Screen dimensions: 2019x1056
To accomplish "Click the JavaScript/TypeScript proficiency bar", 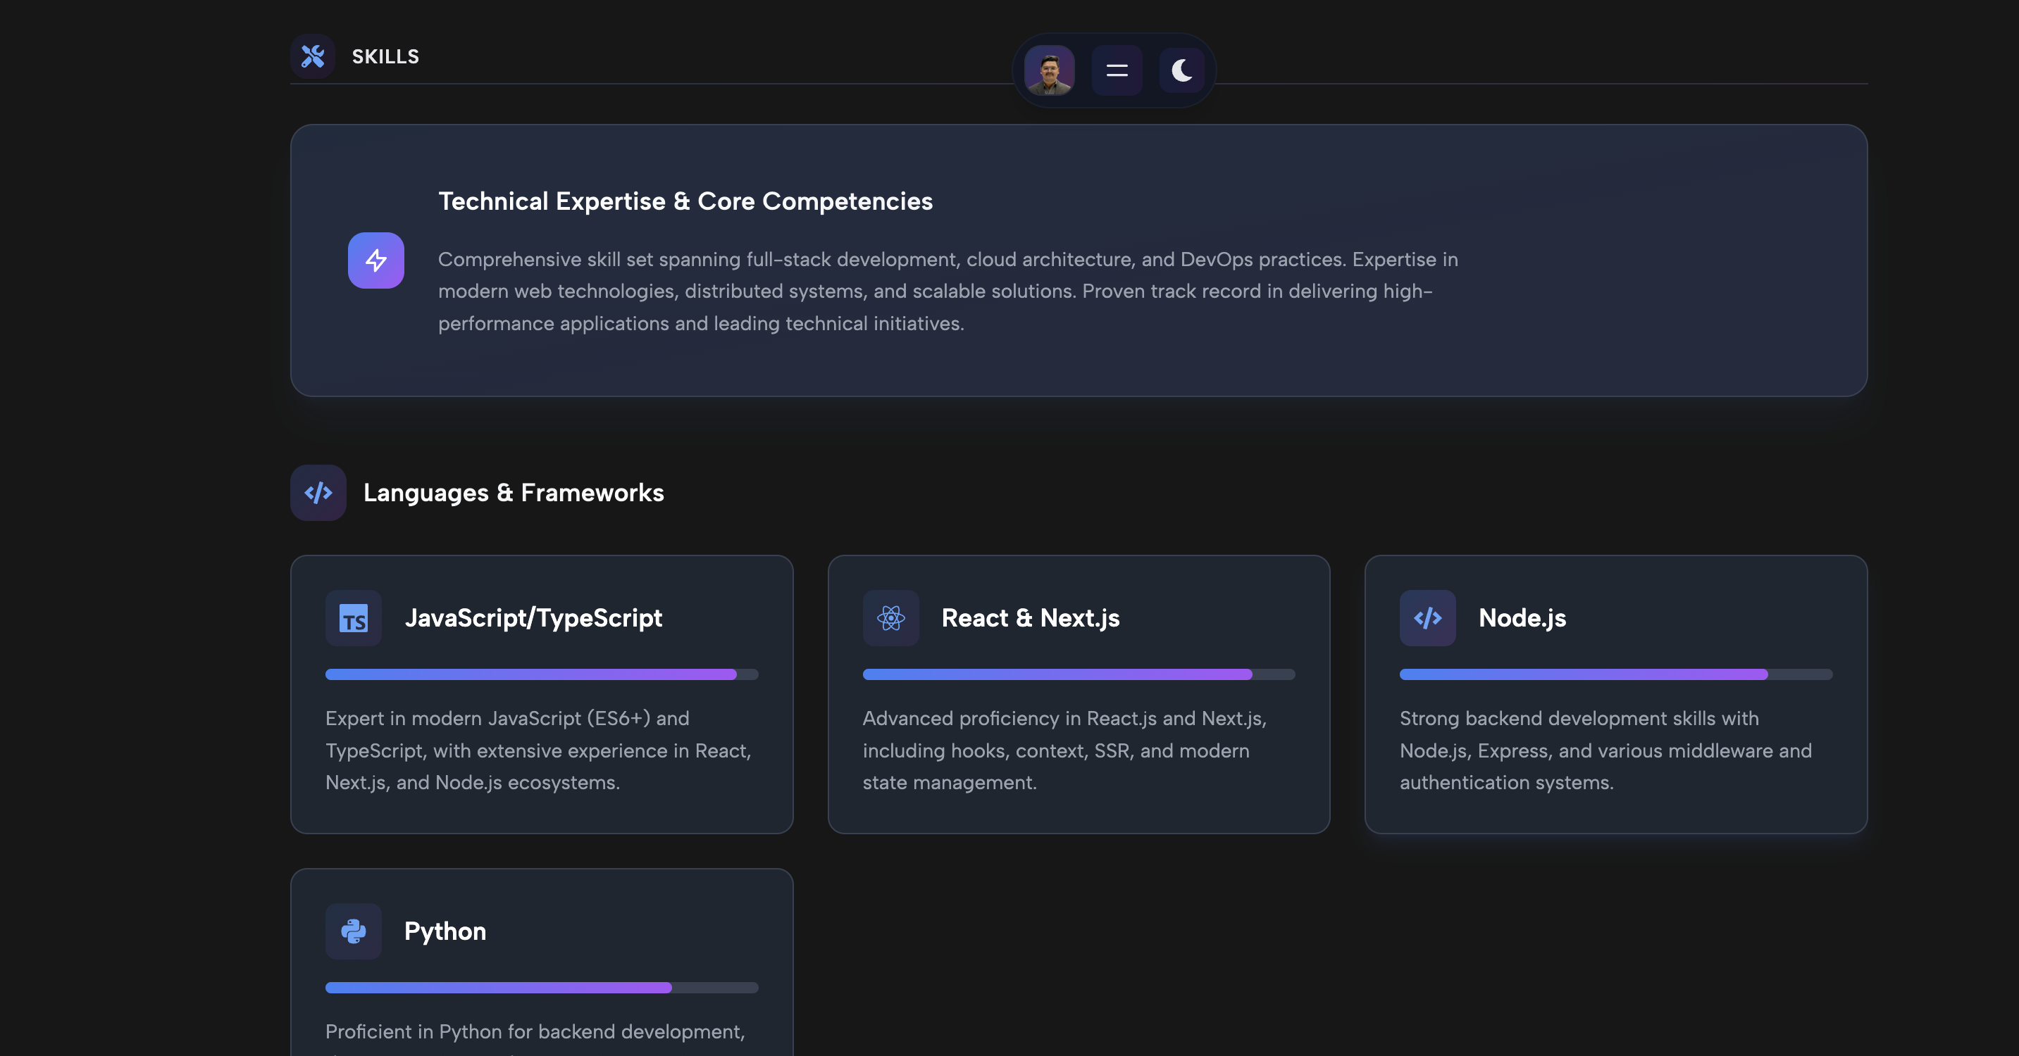I will (x=542, y=674).
